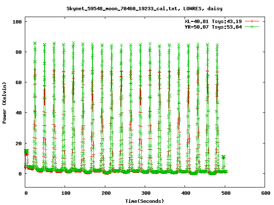Click the small green spike near 500 seconds

(x=223, y=157)
